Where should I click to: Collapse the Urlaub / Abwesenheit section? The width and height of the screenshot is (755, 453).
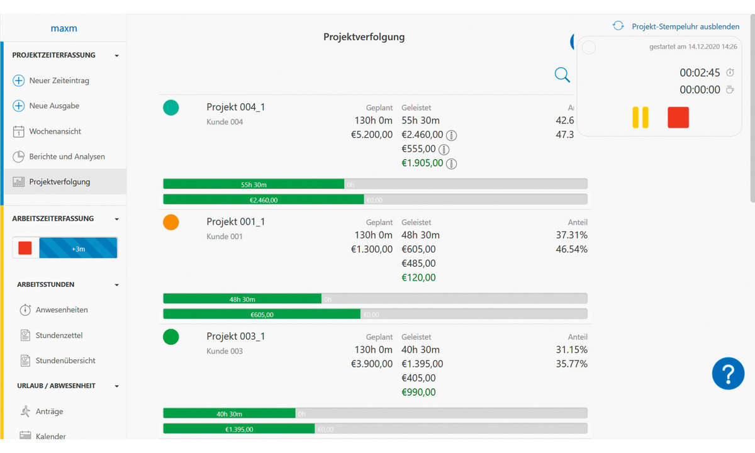[117, 386]
